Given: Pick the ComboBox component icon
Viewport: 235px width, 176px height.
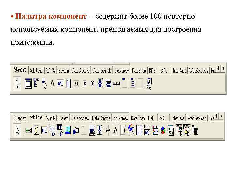Looking at the screenshot, I should [x=108, y=83].
